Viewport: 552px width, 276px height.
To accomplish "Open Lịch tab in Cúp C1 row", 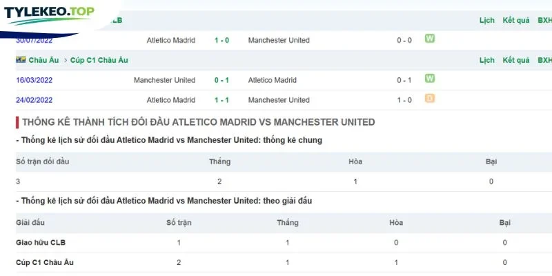I will pyautogui.click(x=487, y=60).
